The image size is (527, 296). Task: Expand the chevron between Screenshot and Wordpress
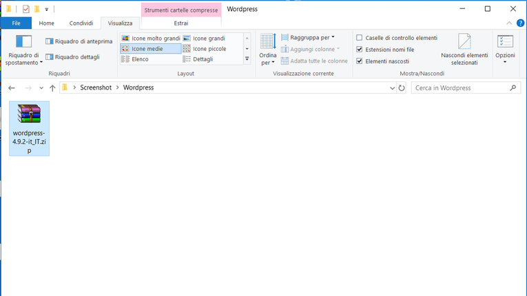pos(117,87)
